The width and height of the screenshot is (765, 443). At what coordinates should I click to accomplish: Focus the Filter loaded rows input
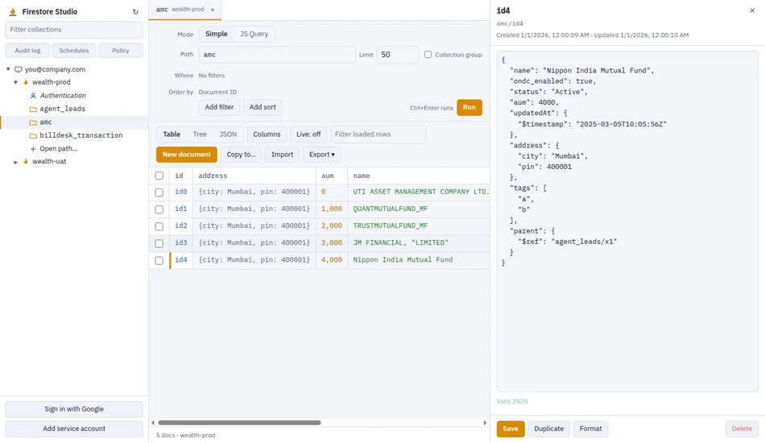point(378,135)
